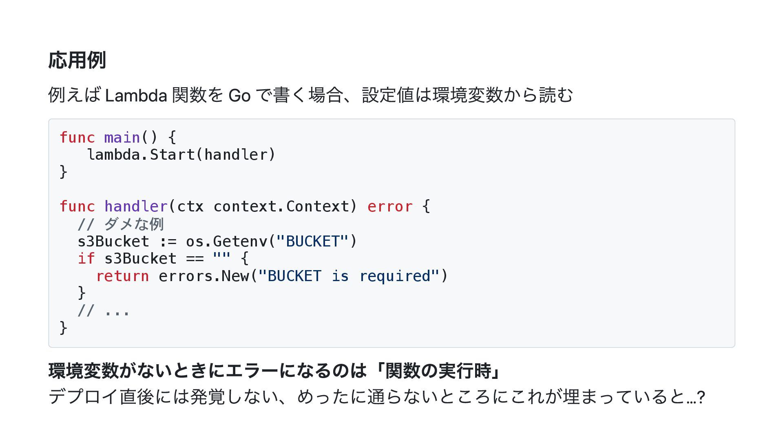Click the closing brace of main function
Screen dimensions: 783x440
pyautogui.click(x=63, y=172)
